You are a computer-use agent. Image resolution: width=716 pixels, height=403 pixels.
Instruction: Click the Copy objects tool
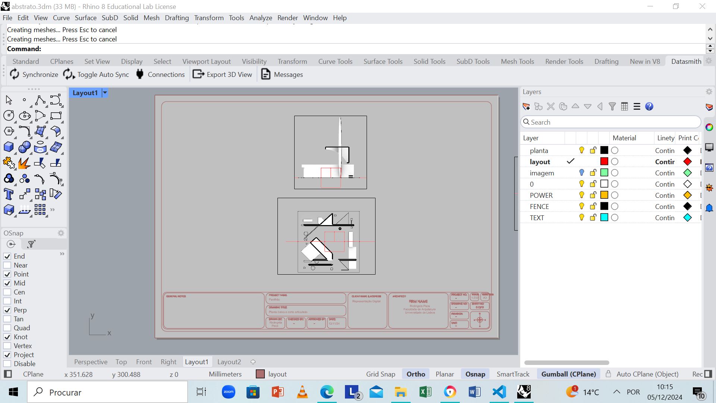[40, 194]
